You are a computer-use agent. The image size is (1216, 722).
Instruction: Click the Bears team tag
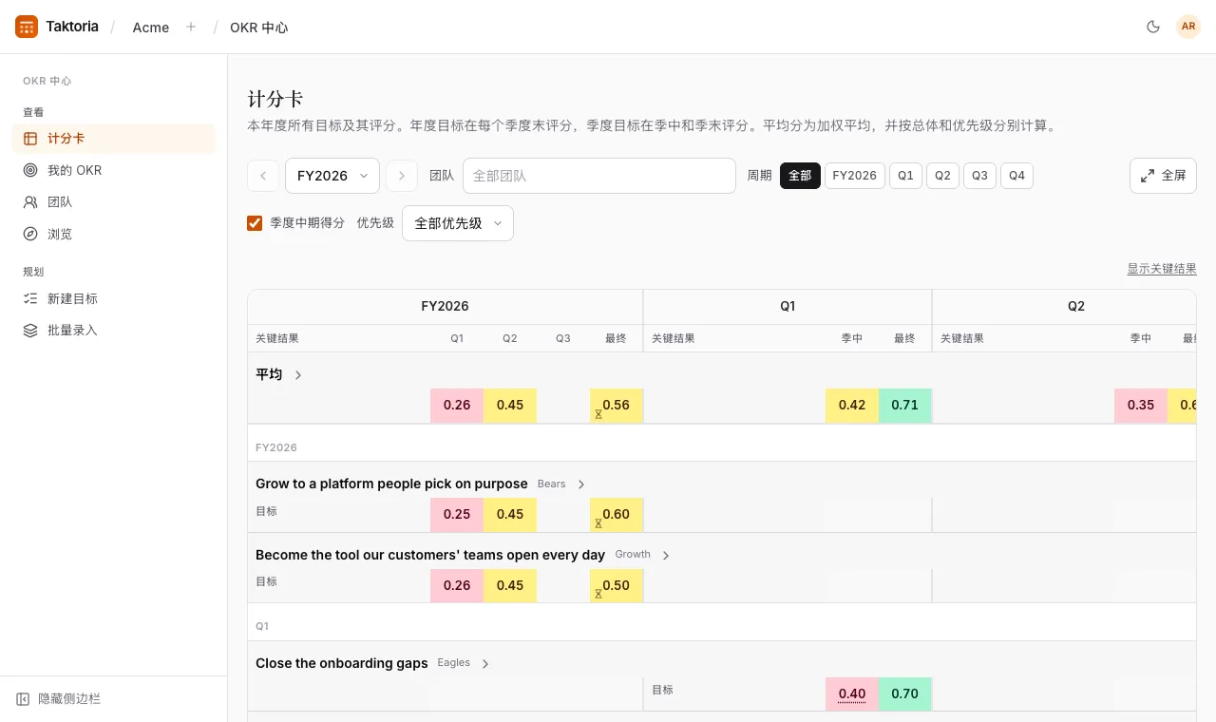coord(552,484)
